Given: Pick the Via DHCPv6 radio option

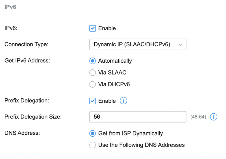Looking at the screenshot, I should (x=93, y=84).
